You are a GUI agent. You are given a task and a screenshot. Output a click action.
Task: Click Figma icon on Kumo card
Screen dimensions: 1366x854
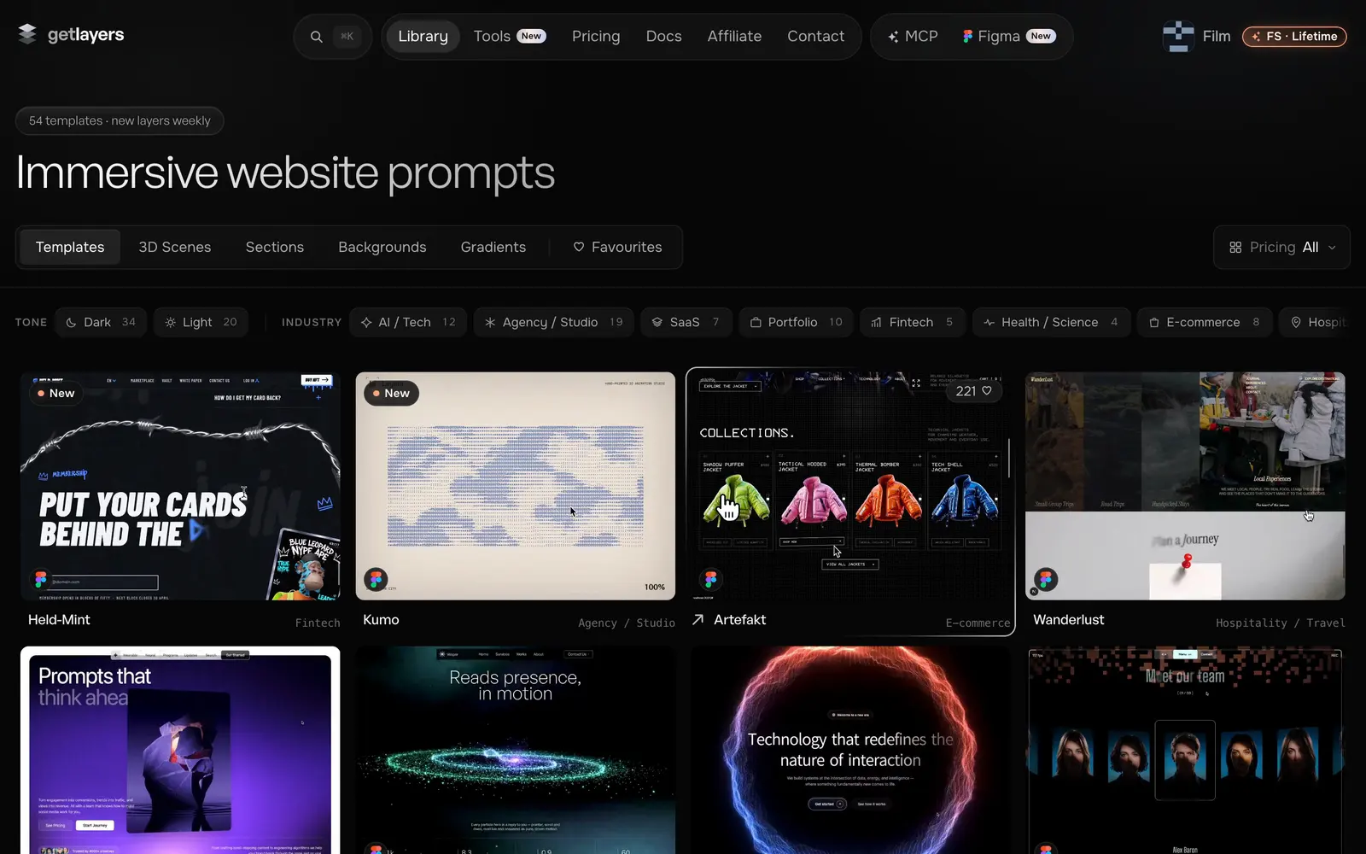pos(376,580)
